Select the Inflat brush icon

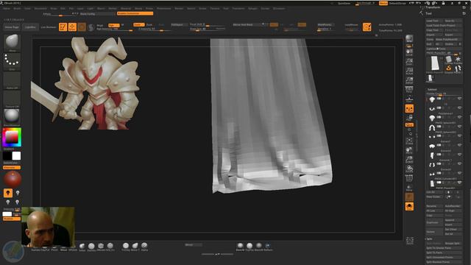[82, 247]
